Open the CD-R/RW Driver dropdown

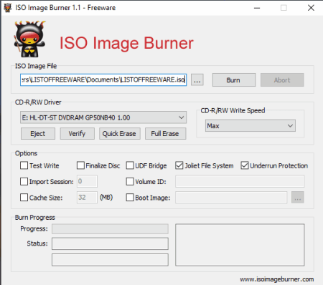click(x=103, y=117)
